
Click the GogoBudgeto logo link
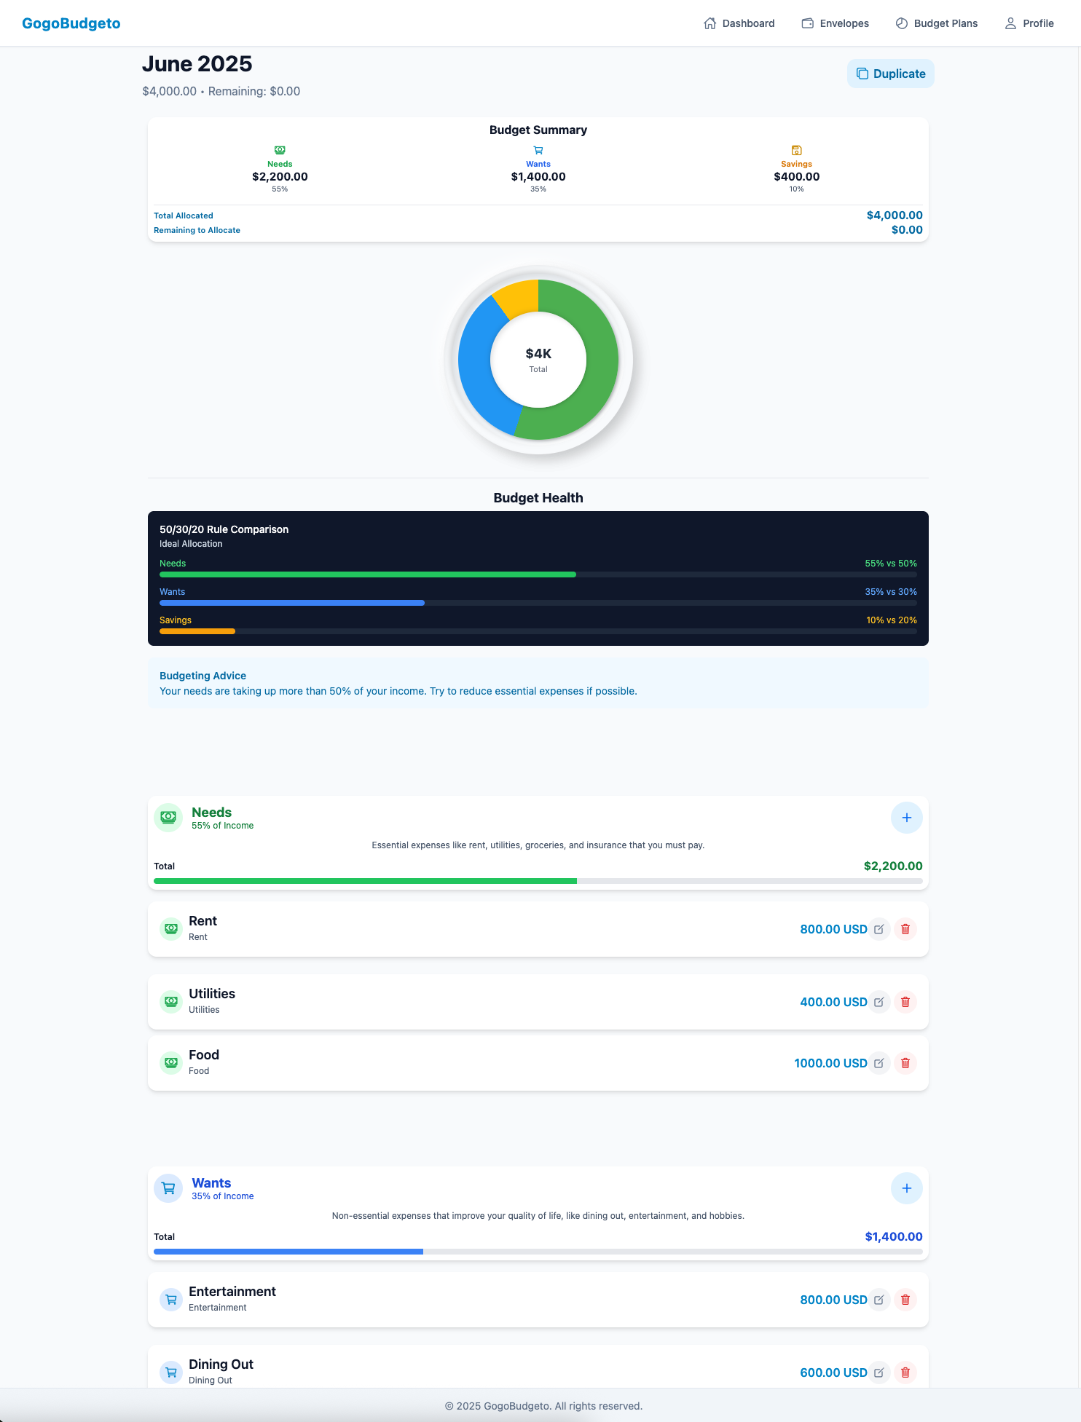pos(71,23)
